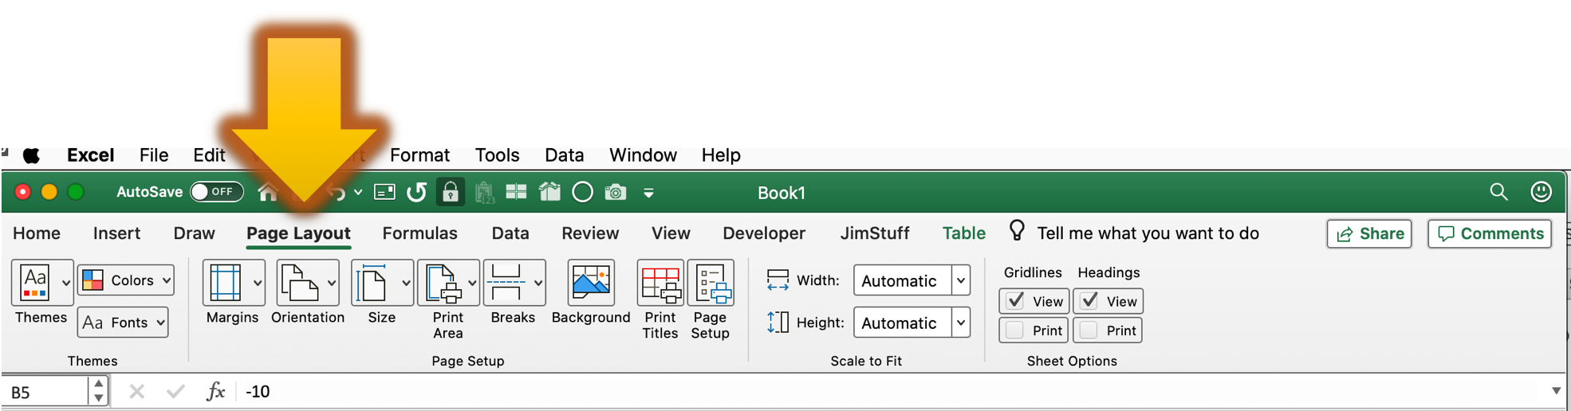Click the Background picture icon

591,282
